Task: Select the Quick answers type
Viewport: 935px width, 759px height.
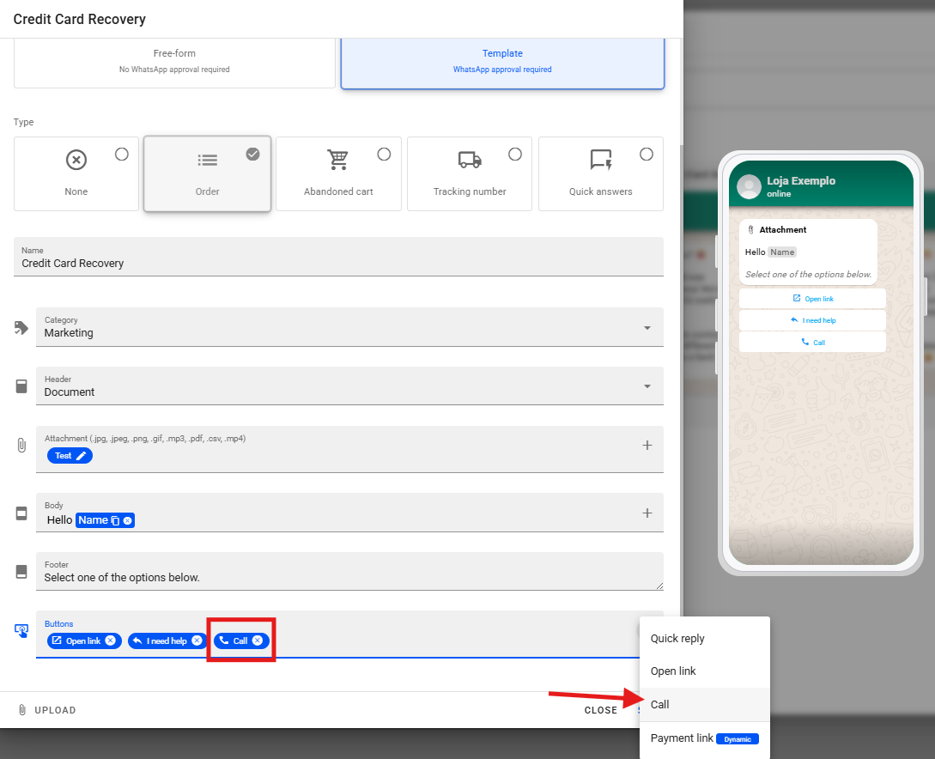Action: pos(600,173)
